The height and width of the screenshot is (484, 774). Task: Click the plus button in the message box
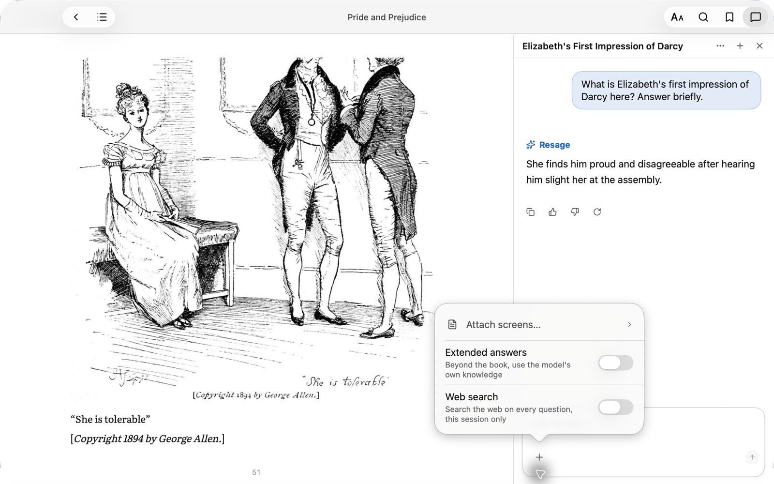539,457
